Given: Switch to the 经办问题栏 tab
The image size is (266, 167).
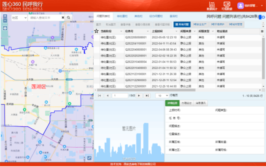Looking at the screenshot, I should tap(156, 16).
